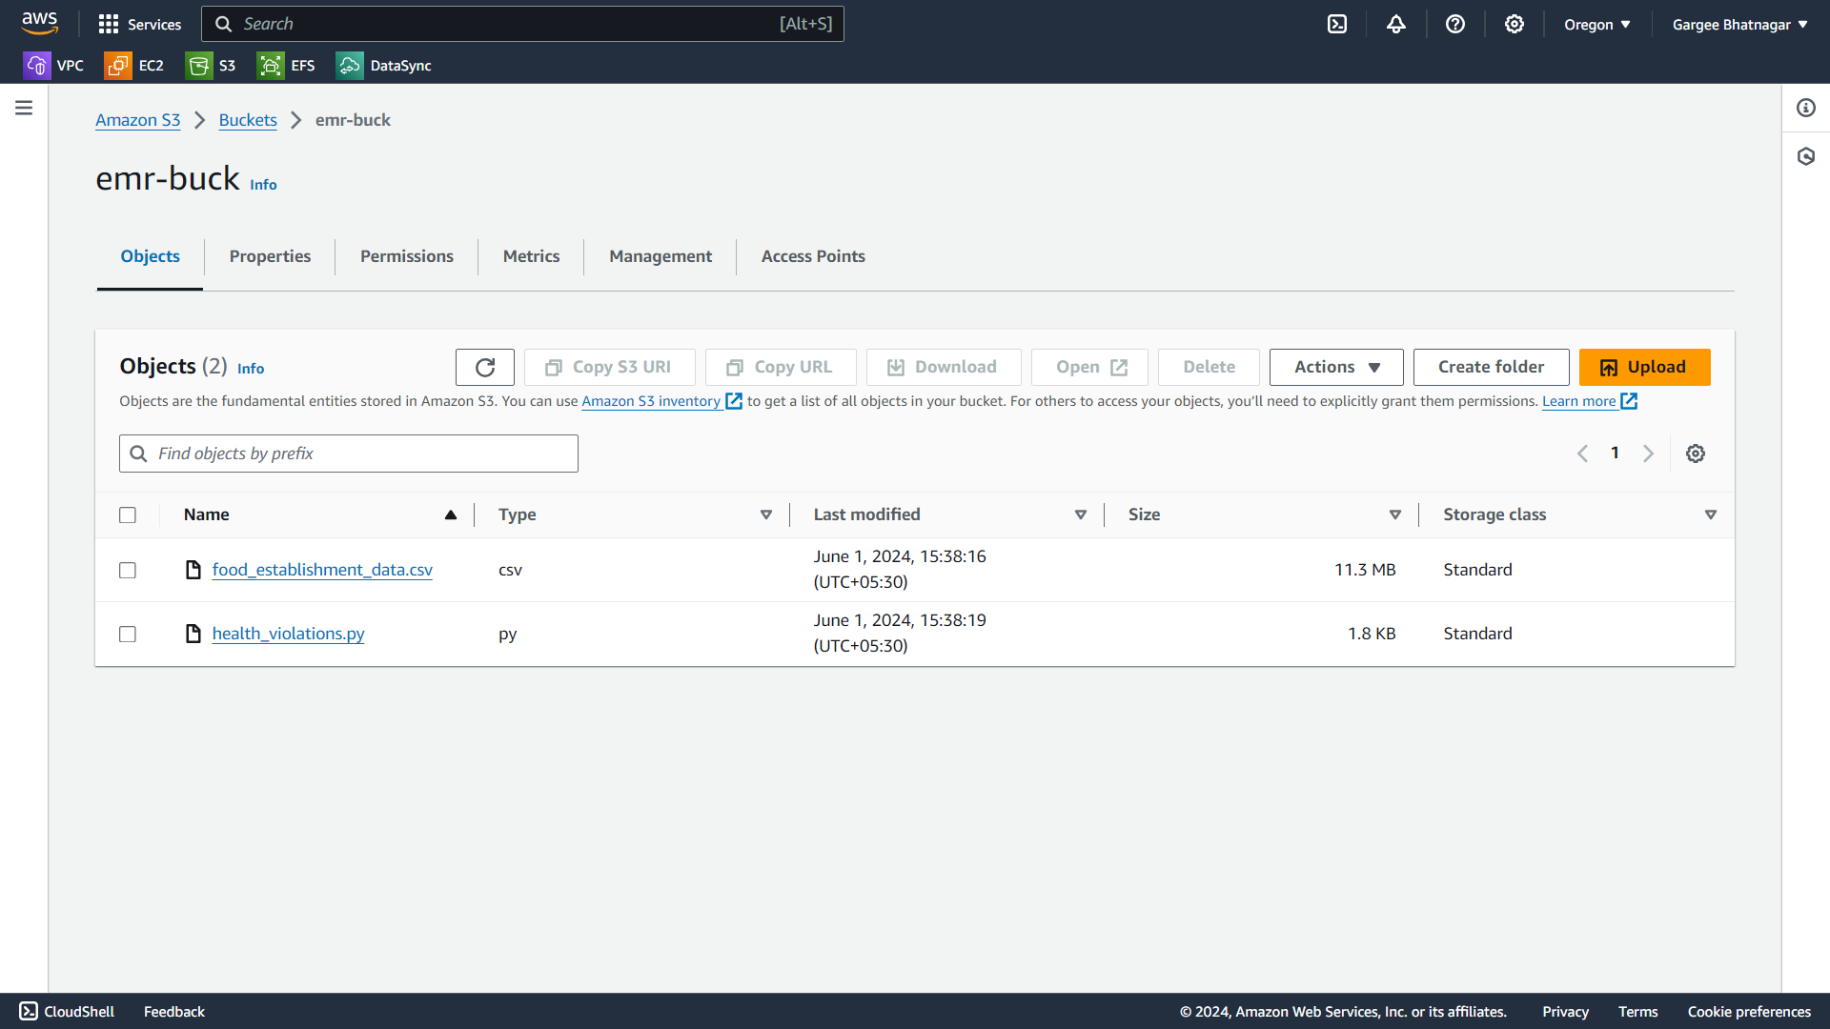Switch to the Management tab
The image size is (1830, 1029).
[x=660, y=256]
